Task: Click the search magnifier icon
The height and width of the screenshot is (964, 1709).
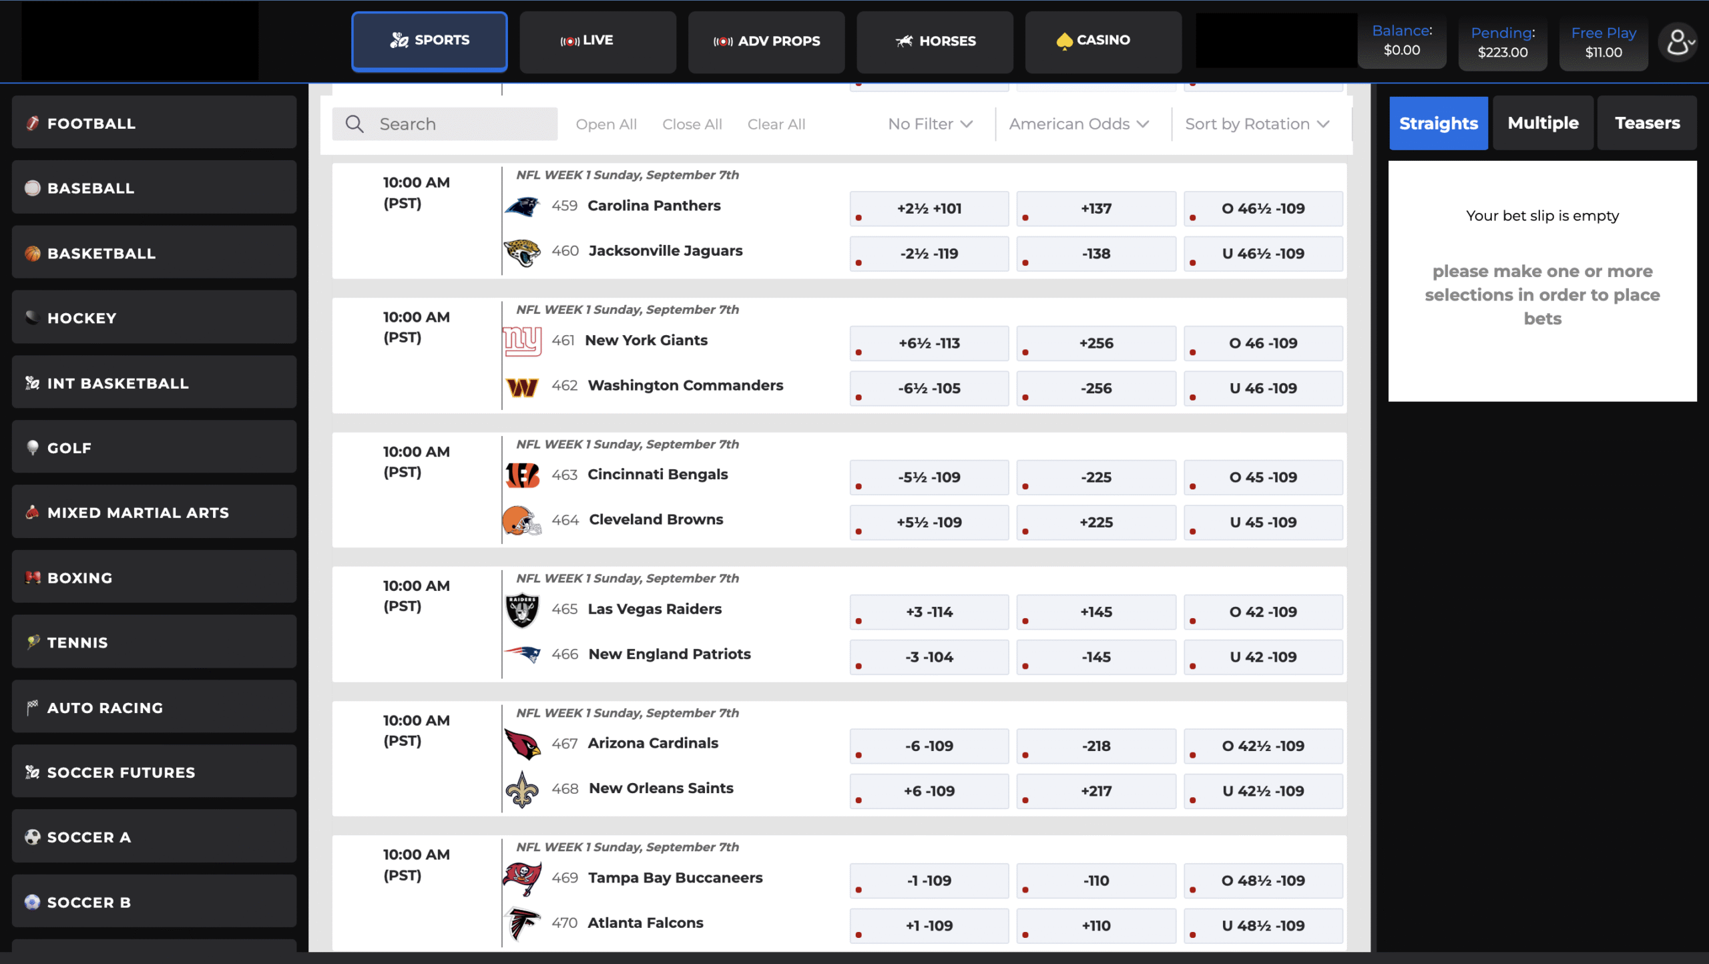Action: (x=354, y=124)
